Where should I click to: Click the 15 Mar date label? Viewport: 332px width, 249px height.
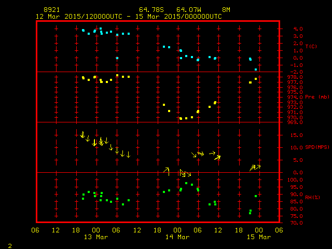coord(258,237)
